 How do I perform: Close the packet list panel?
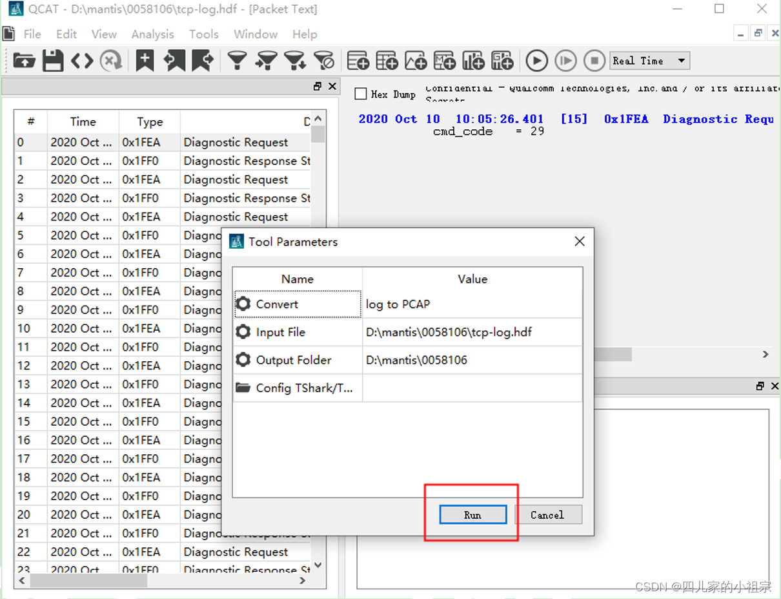tap(332, 86)
